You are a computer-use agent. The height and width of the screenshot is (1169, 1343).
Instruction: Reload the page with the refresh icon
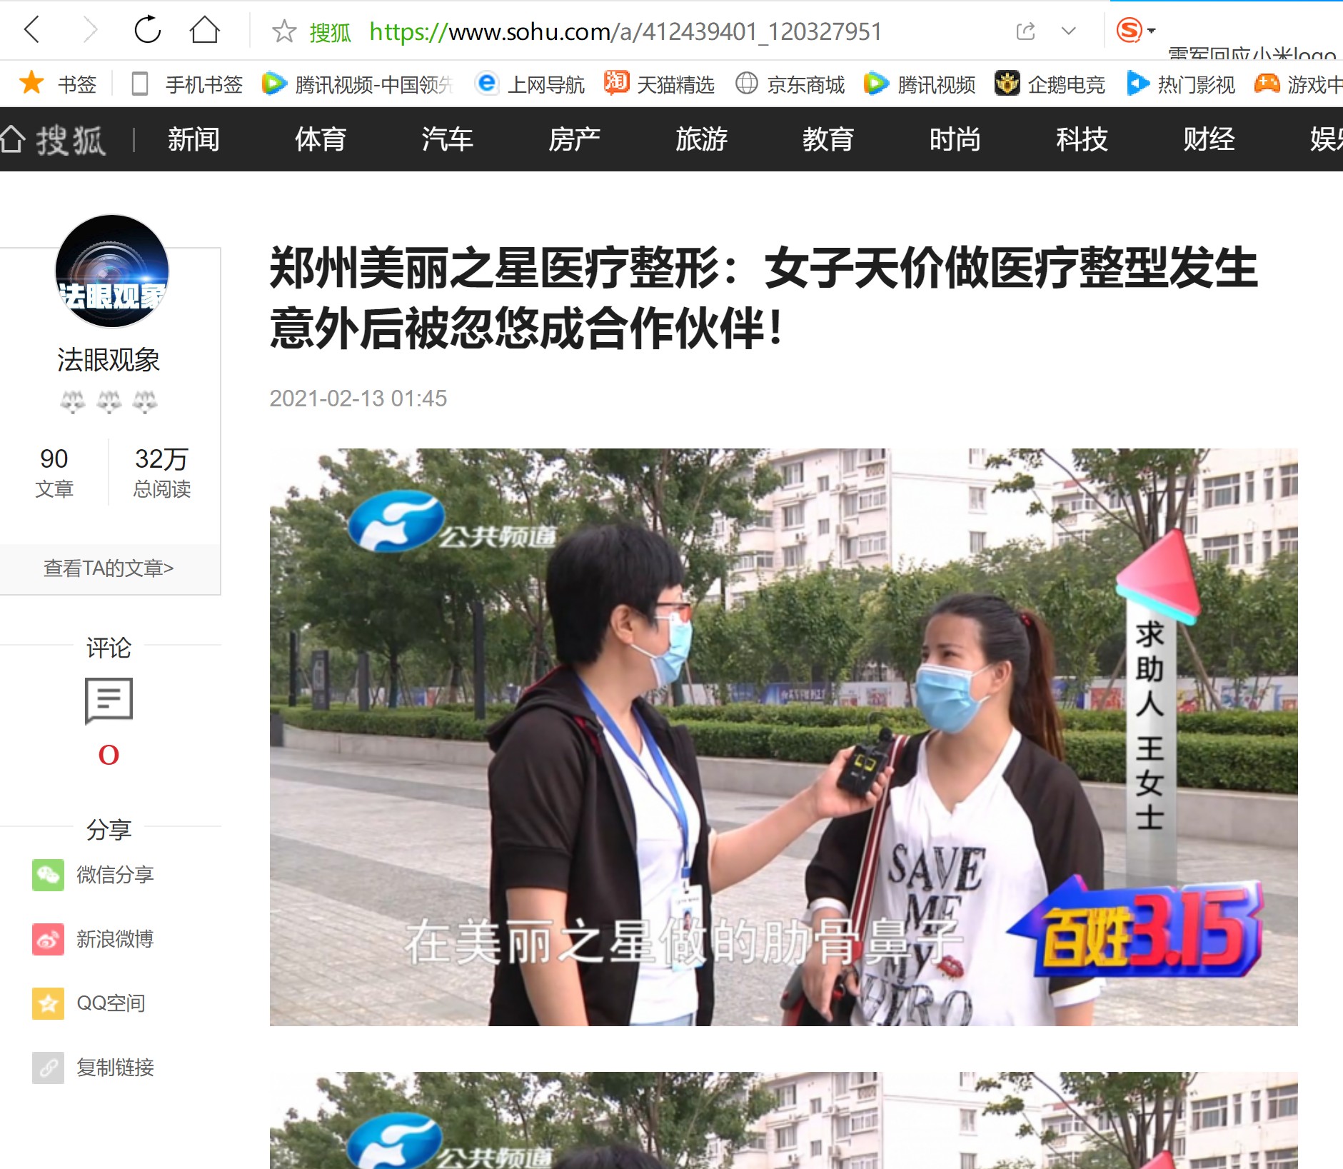pyautogui.click(x=147, y=30)
